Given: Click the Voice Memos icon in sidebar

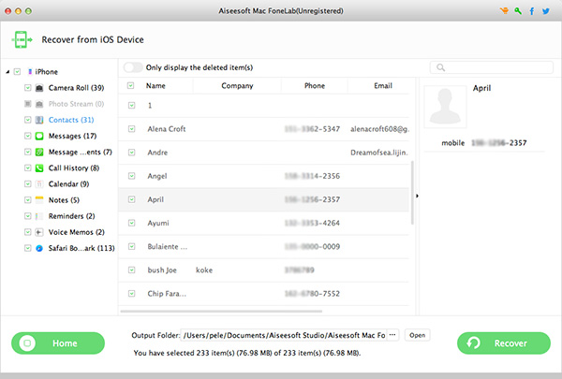Looking at the screenshot, I should [39, 232].
